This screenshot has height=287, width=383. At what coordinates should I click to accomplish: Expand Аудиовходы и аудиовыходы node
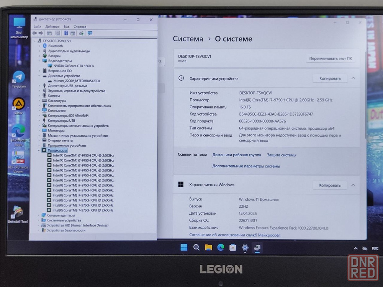pos(39,51)
